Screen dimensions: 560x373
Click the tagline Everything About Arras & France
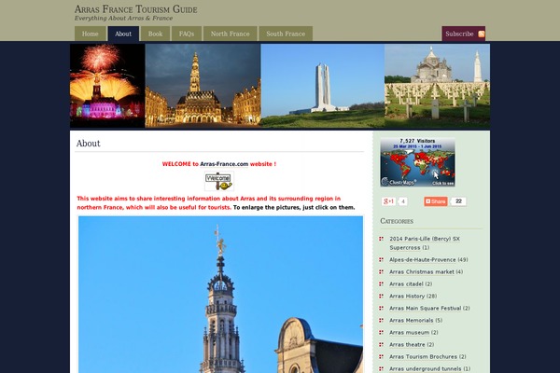[x=123, y=19]
